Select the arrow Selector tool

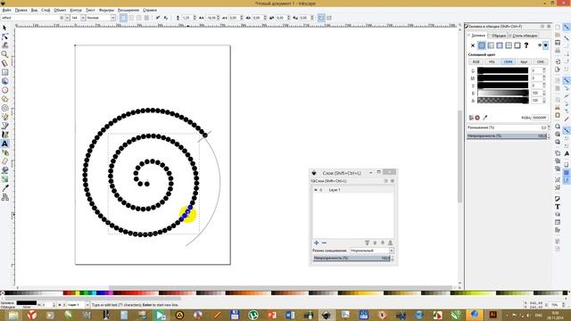pos(4,28)
